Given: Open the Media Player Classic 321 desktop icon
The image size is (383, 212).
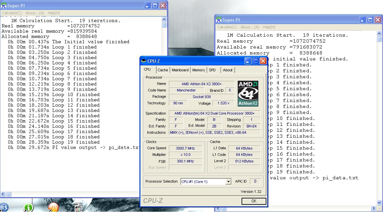Looking at the screenshot, I should point(78,207).
